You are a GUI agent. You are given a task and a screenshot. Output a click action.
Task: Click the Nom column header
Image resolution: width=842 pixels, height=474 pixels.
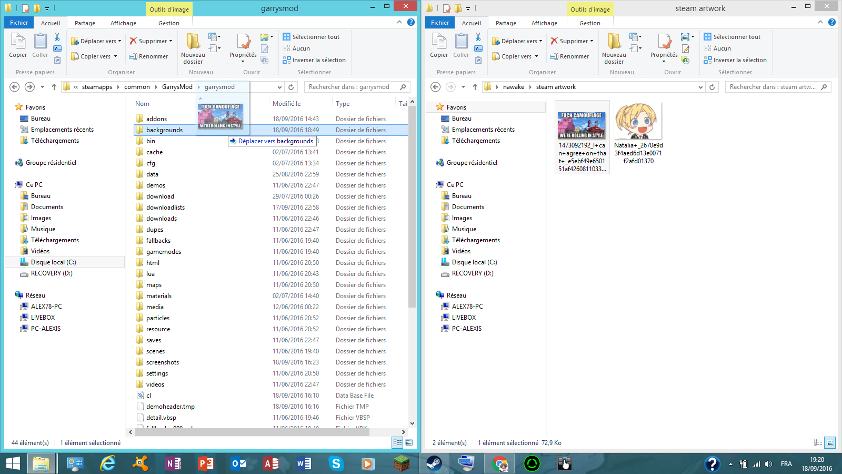(x=142, y=104)
